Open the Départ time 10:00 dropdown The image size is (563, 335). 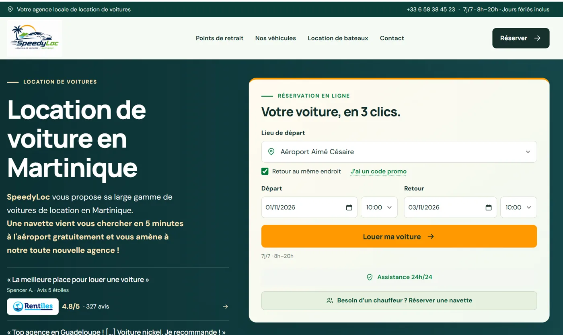tap(379, 207)
